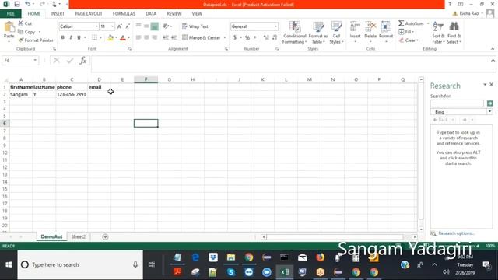Toggle Bold formatting

click(62, 37)
